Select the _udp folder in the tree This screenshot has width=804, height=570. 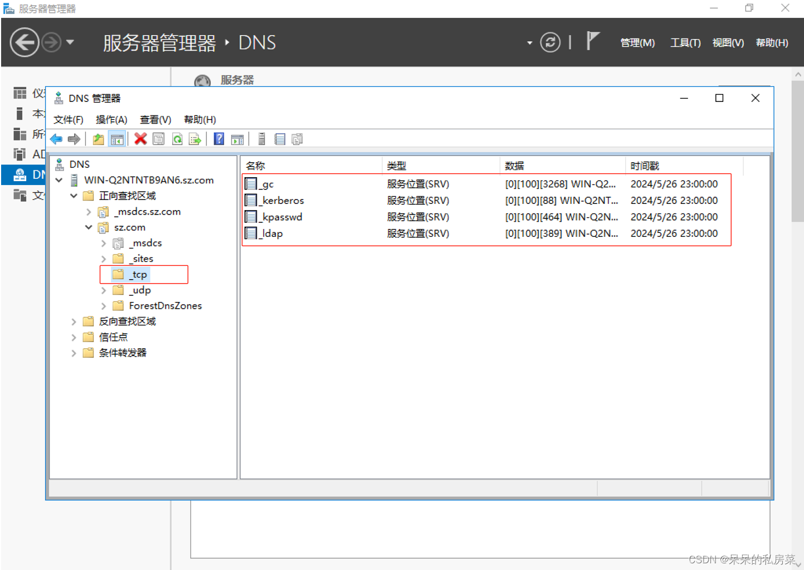[132, 290]
